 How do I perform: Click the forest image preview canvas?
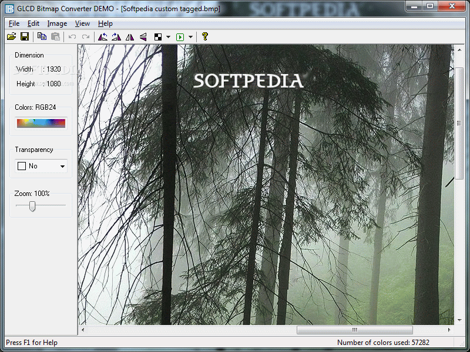coord(266,185)
